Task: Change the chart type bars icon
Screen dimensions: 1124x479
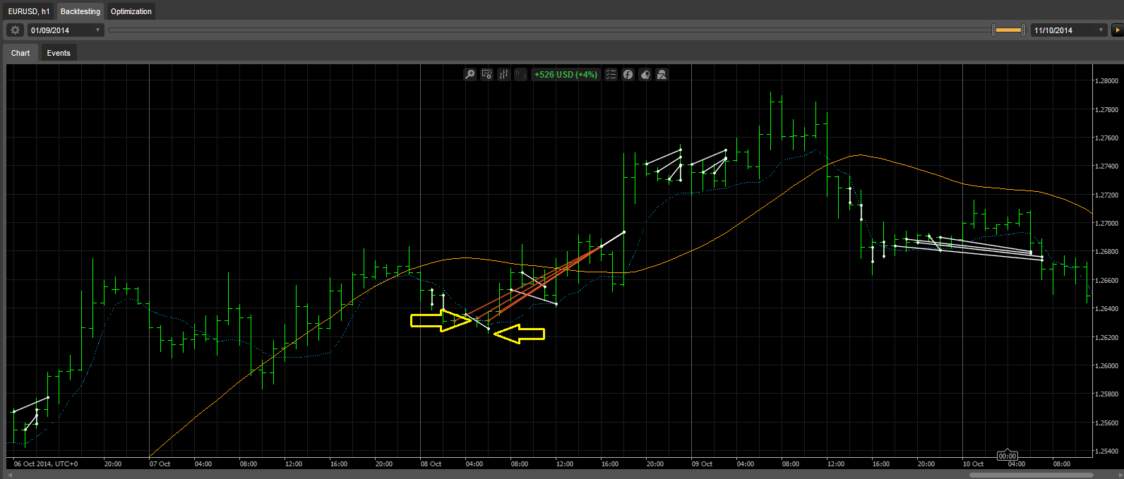Action: pyautogui.click(x=504, y=74)
